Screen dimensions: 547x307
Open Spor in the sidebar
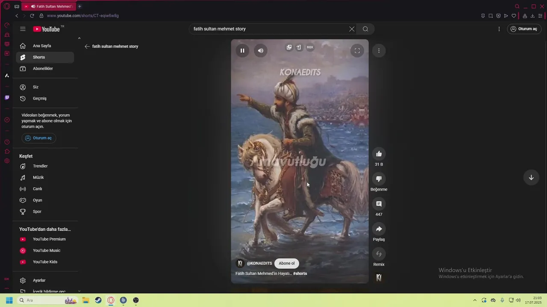point(45,211)
